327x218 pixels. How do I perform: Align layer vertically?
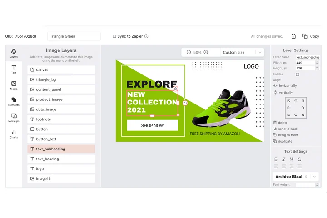click(x=283, y=93)
